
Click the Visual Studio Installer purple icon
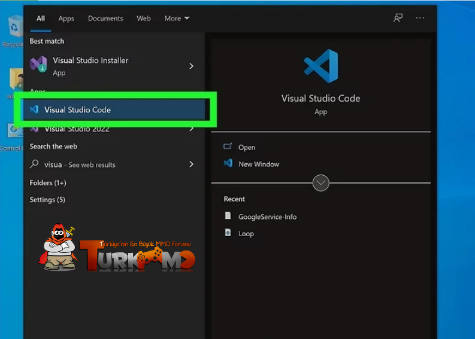point(38,64)
